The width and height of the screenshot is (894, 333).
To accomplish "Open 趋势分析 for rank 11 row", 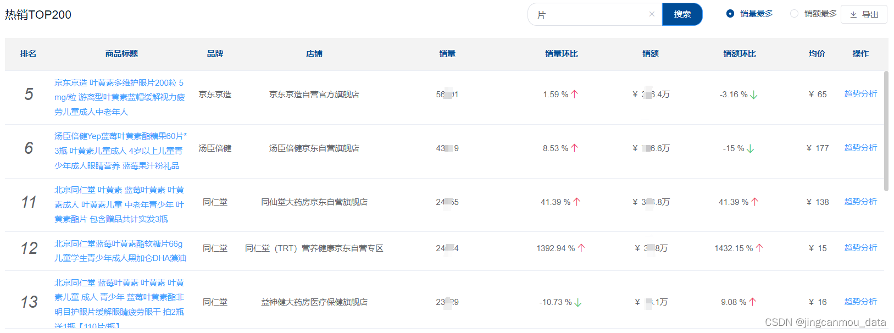I will pyautogui.click(x=860, y=202).
